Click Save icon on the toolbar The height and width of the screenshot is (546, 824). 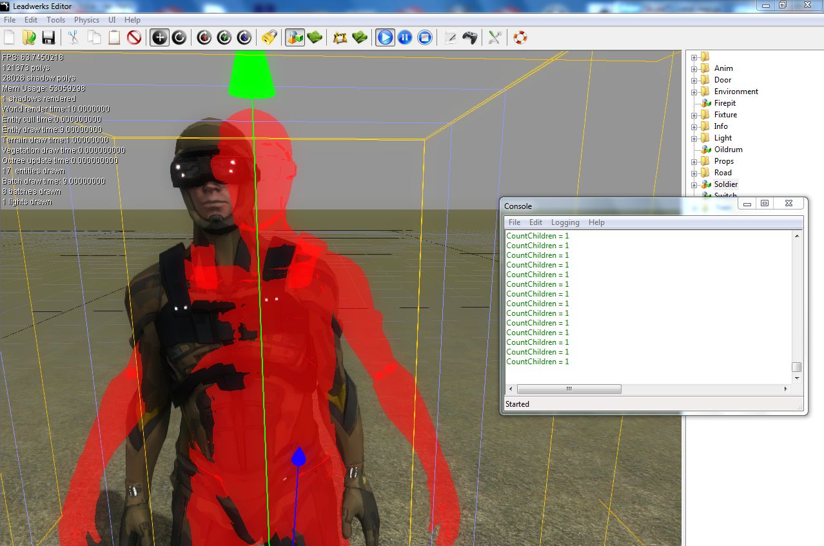point(49,37)
